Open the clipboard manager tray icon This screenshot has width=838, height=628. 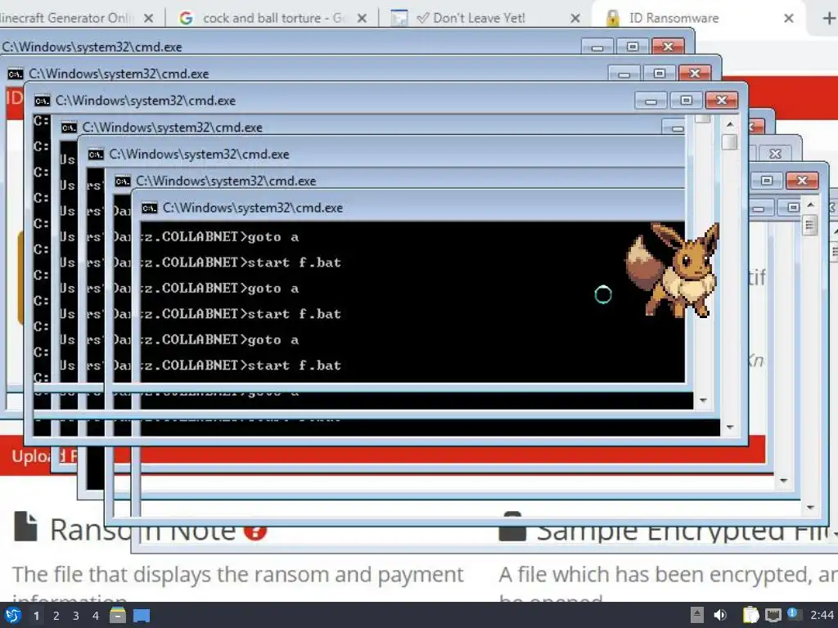[x=751, y=615]
